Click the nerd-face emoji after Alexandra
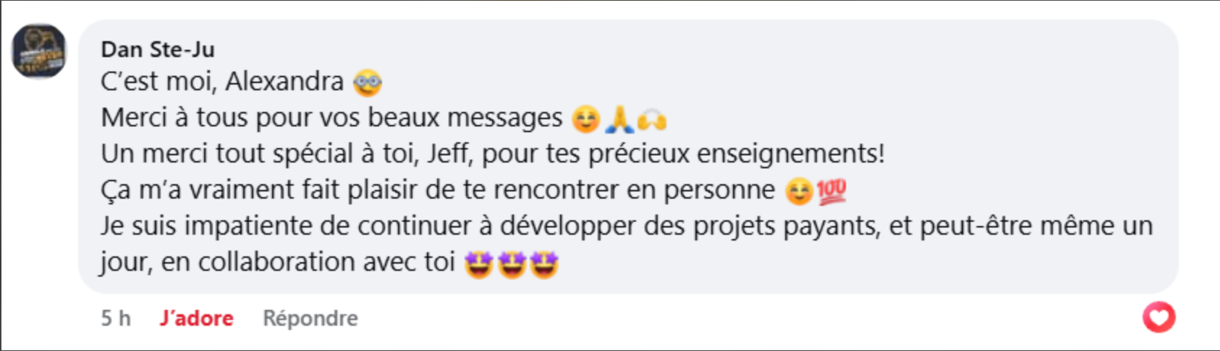This screenshot has width=1220, height=351. [x=368, y=82]
